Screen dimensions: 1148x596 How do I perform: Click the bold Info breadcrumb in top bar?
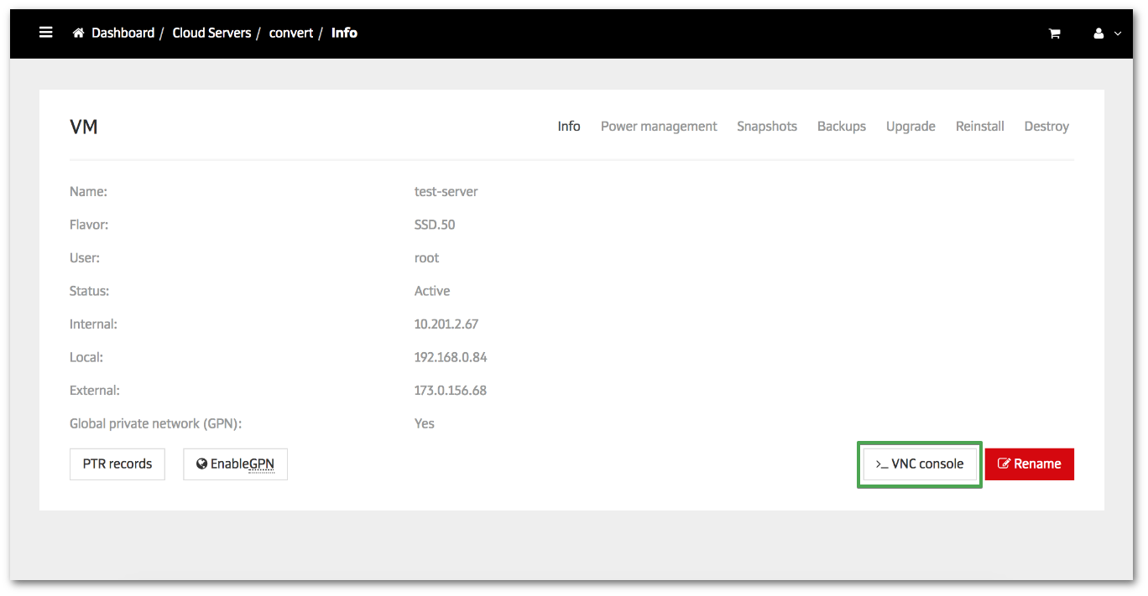pos(344,33)
